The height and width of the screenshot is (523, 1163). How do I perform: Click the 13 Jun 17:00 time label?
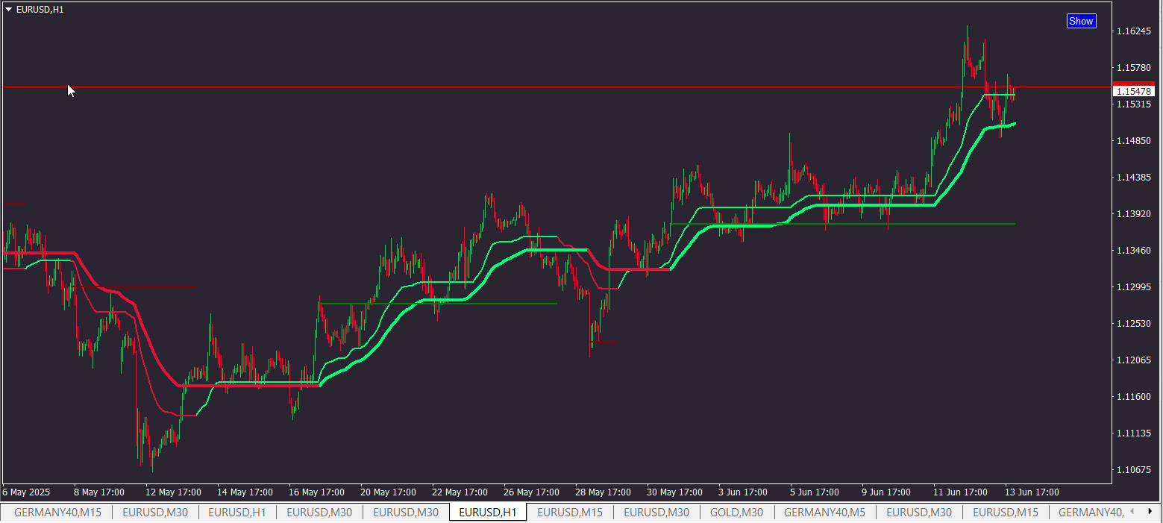pos(1031,492)
